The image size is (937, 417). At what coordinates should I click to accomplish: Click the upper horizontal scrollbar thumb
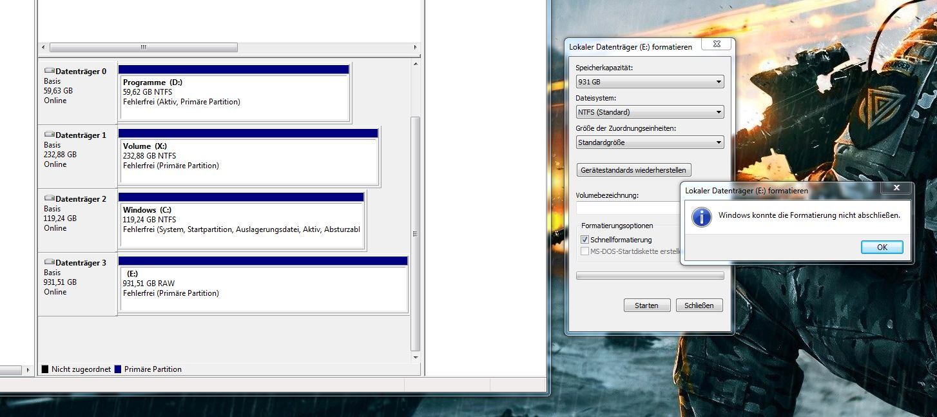tap(144, 48)
